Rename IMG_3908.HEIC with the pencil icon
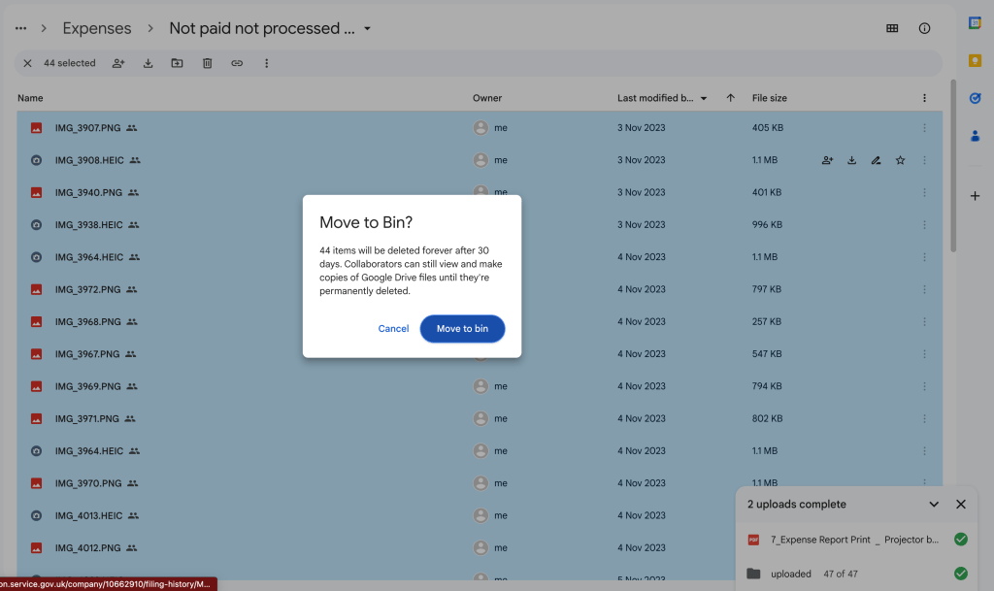This screenshot has height=591, width=994. click(877, 160)
